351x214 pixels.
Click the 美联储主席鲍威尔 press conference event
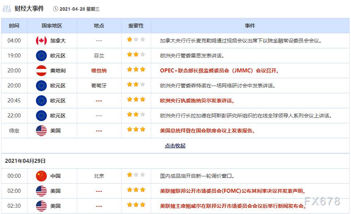point(233,206)
